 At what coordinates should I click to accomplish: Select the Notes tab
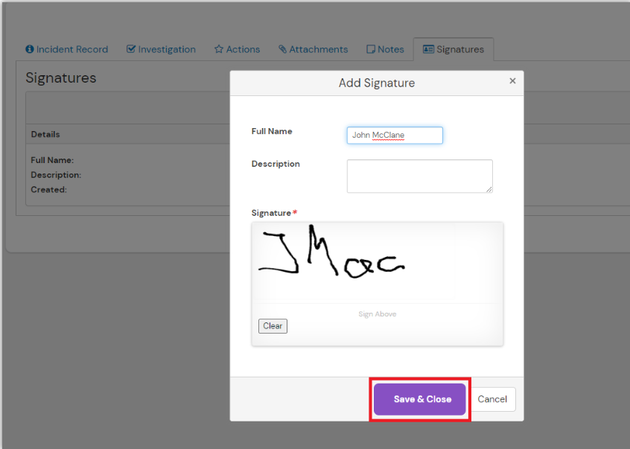[390, 49]
